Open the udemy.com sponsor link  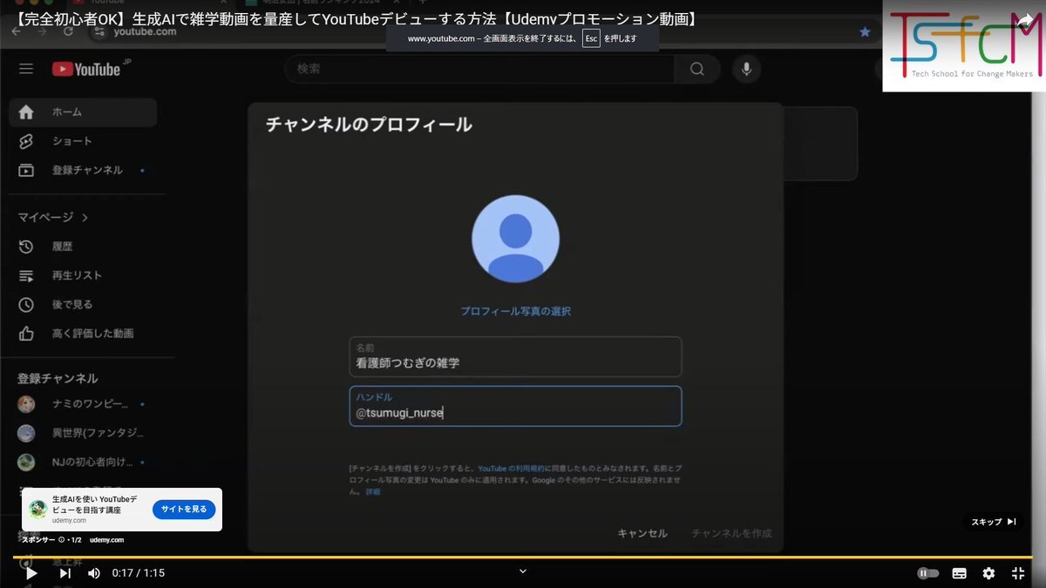pos(106,540)
